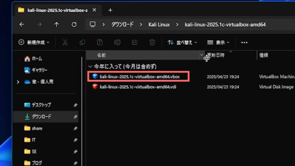Click the pin icon beside デスクトップ

coord(75,105)
